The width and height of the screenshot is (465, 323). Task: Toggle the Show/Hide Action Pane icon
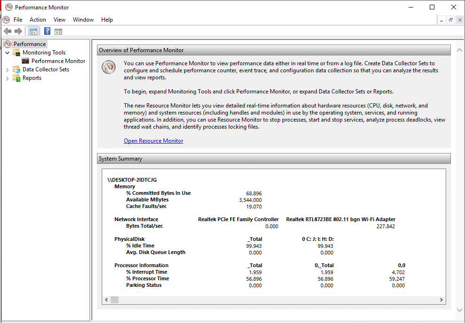[x=58, y=31]
